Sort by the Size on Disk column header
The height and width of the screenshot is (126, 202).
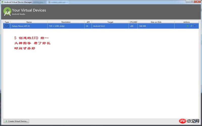(x=156, y=22)
